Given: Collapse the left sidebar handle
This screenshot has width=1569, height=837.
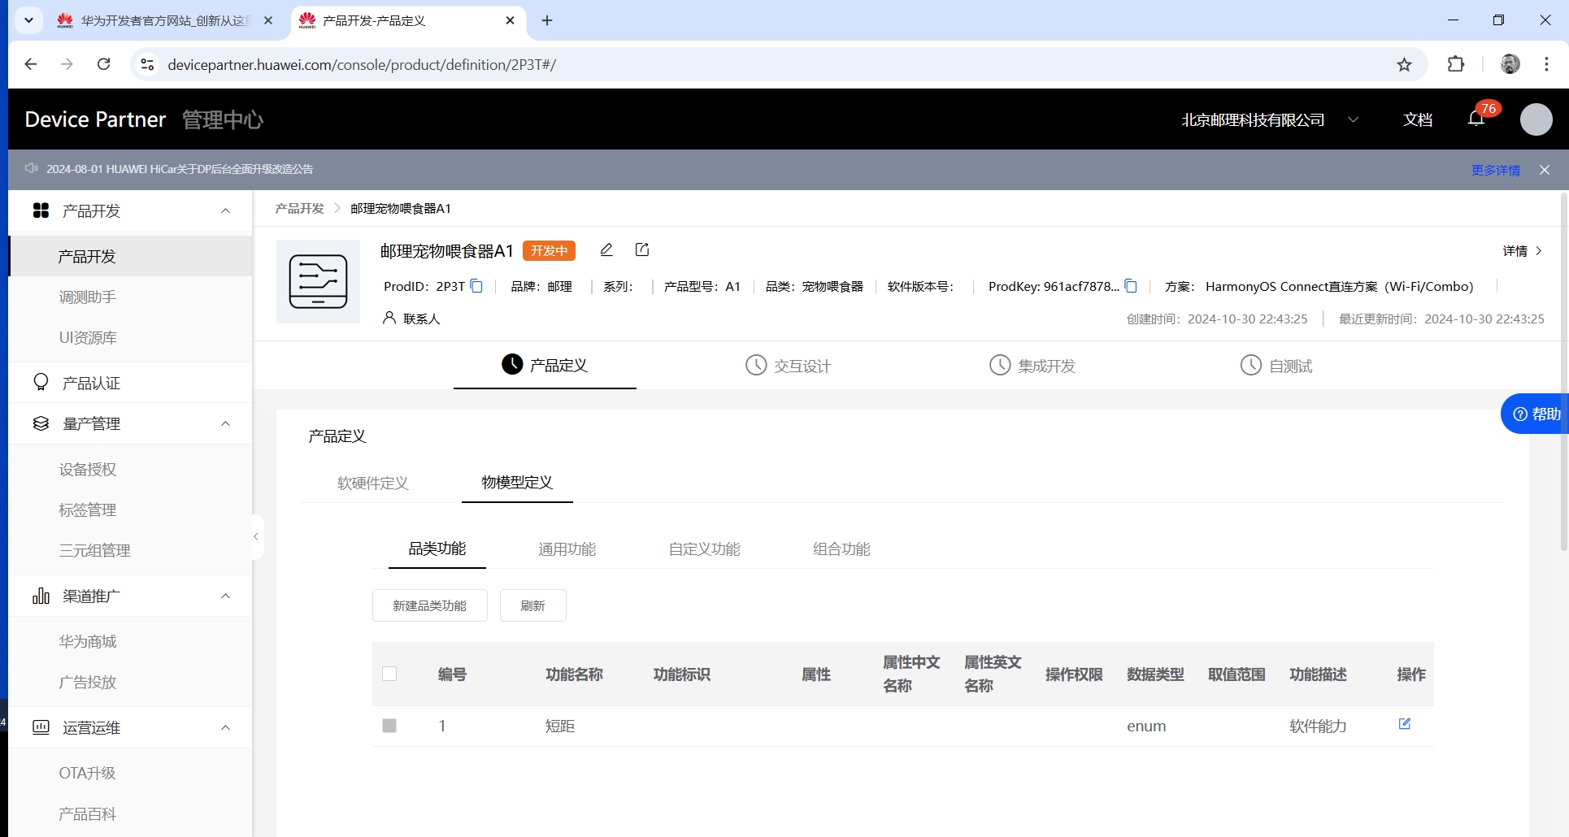Looking at the screenshot, I should pos(256,536).
